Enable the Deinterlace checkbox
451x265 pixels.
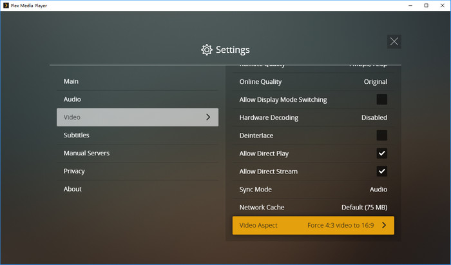coord(381,135)
